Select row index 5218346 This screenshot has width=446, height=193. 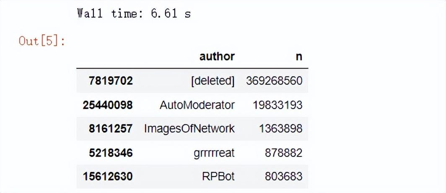111,153
